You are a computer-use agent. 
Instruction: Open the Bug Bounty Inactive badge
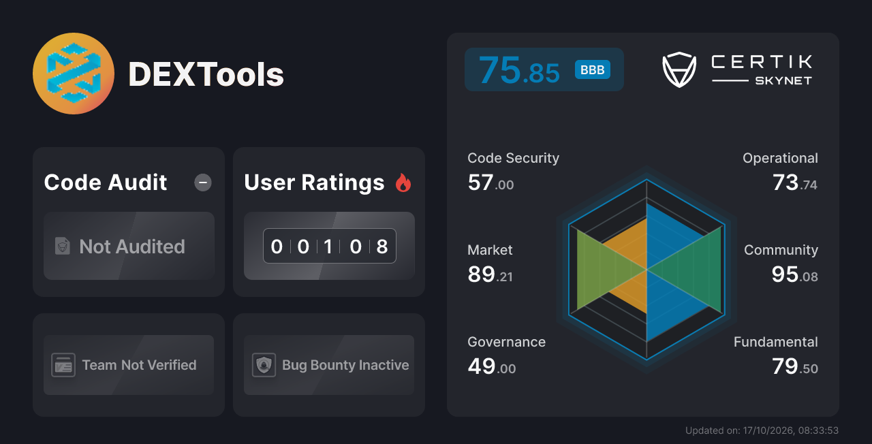329,365
